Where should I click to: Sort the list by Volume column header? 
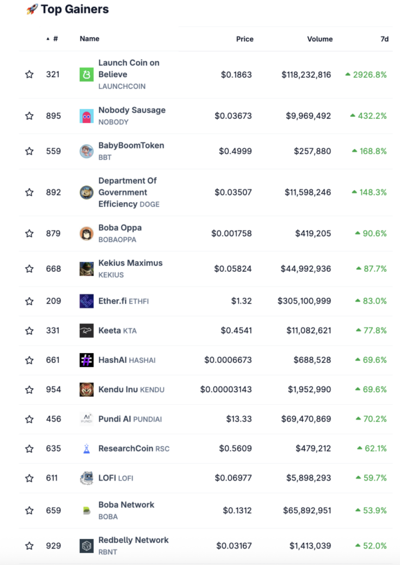(x=320, y=39)
